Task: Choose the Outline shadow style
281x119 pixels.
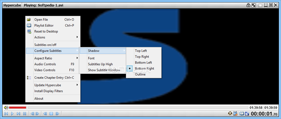Action: click(x=144, y=74)
